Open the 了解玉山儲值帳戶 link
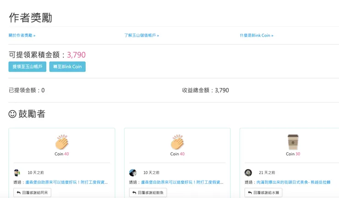The height and width of the screenshot is (198, 339). (x=142, y=35)
